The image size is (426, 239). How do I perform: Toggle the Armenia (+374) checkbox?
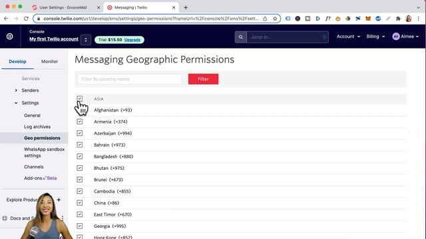point(80,121)
